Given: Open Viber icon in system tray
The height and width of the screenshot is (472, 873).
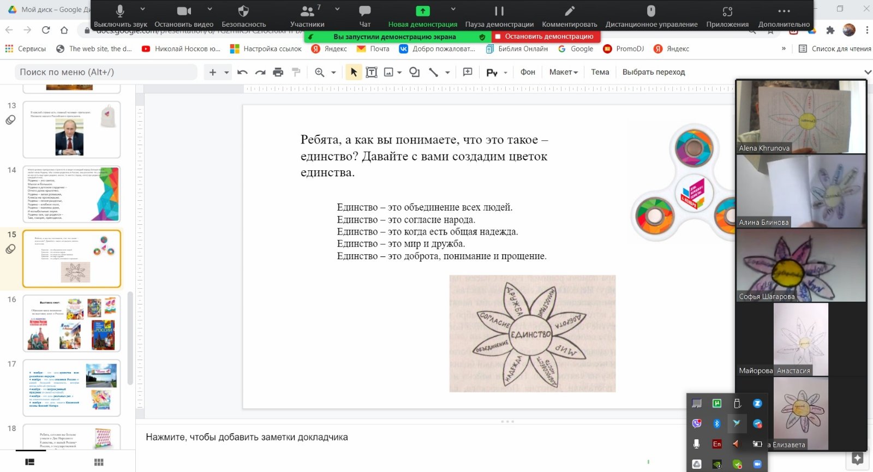Looking at the screenshot, I should 697,423.
